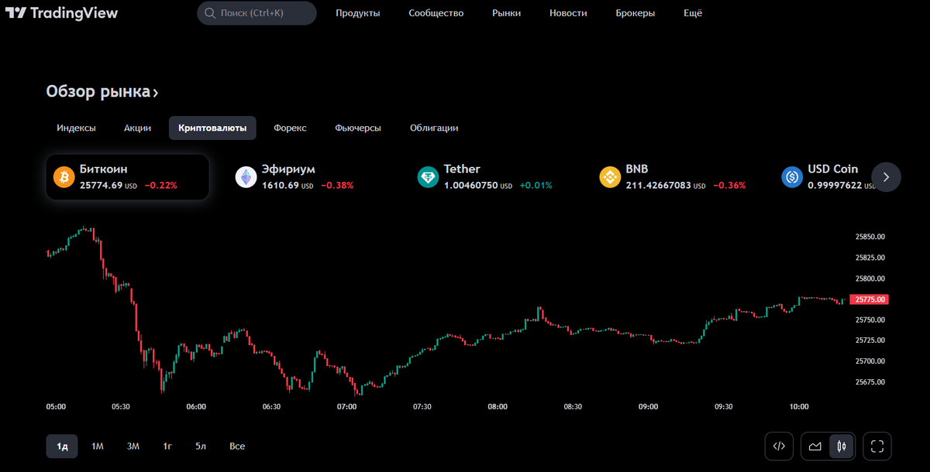930x472 pixels.
Task: Click the 07:00 time axis label
Action: click(x=346, y=406)
